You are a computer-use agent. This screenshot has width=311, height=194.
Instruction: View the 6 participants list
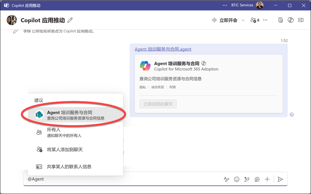[255, 20]
